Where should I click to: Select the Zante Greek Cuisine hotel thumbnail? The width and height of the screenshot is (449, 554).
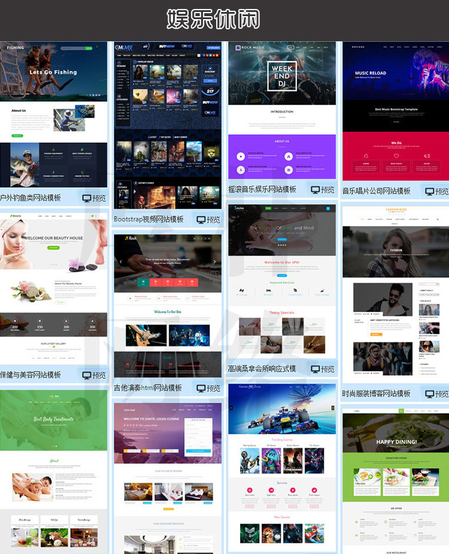click(x=168, y=479)
